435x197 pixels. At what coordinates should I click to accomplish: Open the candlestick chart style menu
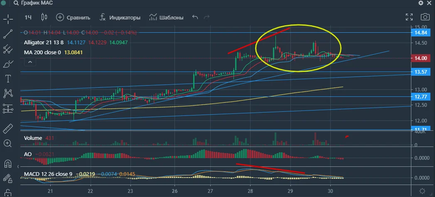point(44,17)
